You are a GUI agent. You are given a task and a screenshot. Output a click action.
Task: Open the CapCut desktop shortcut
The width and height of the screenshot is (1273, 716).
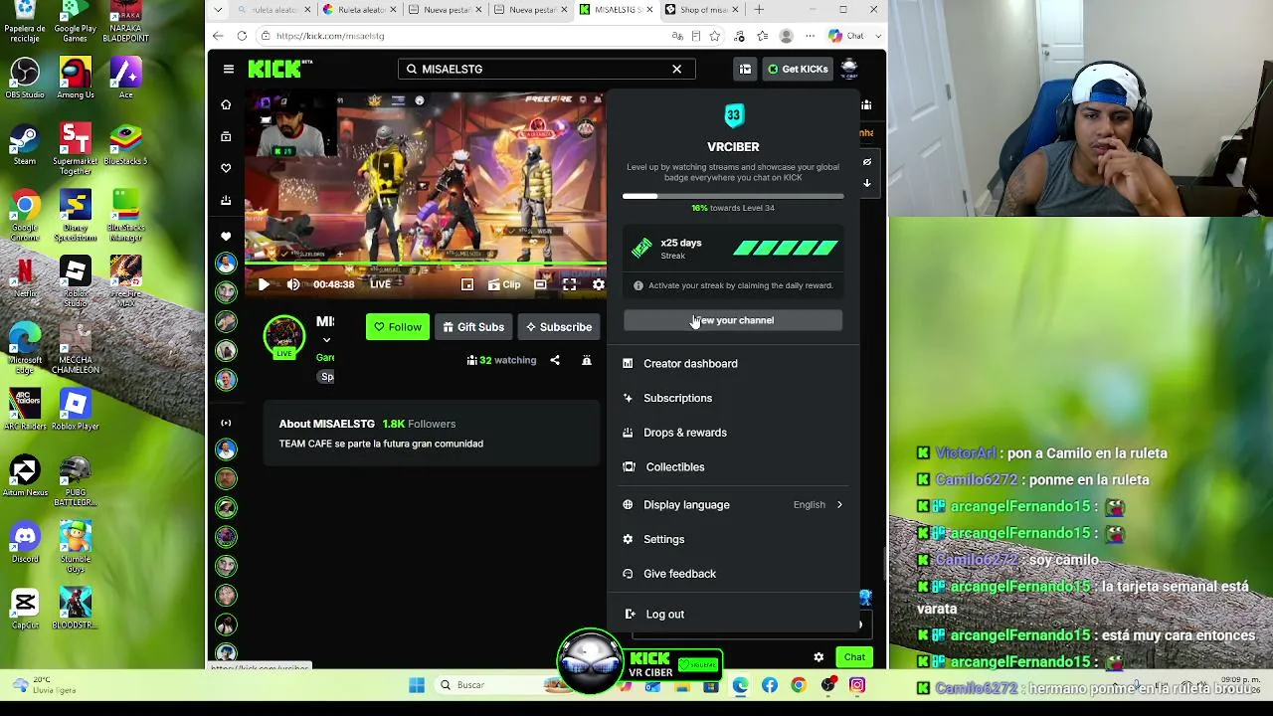coord(25,609)
